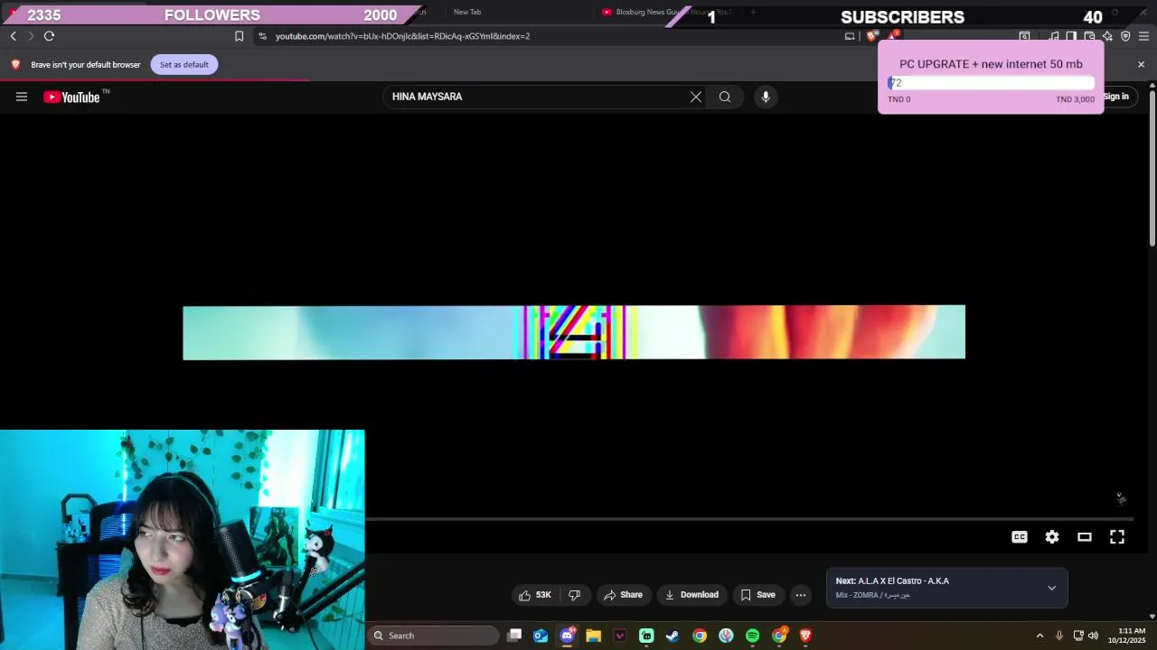Open the Brave main menu icon

tap(1143, 36)
